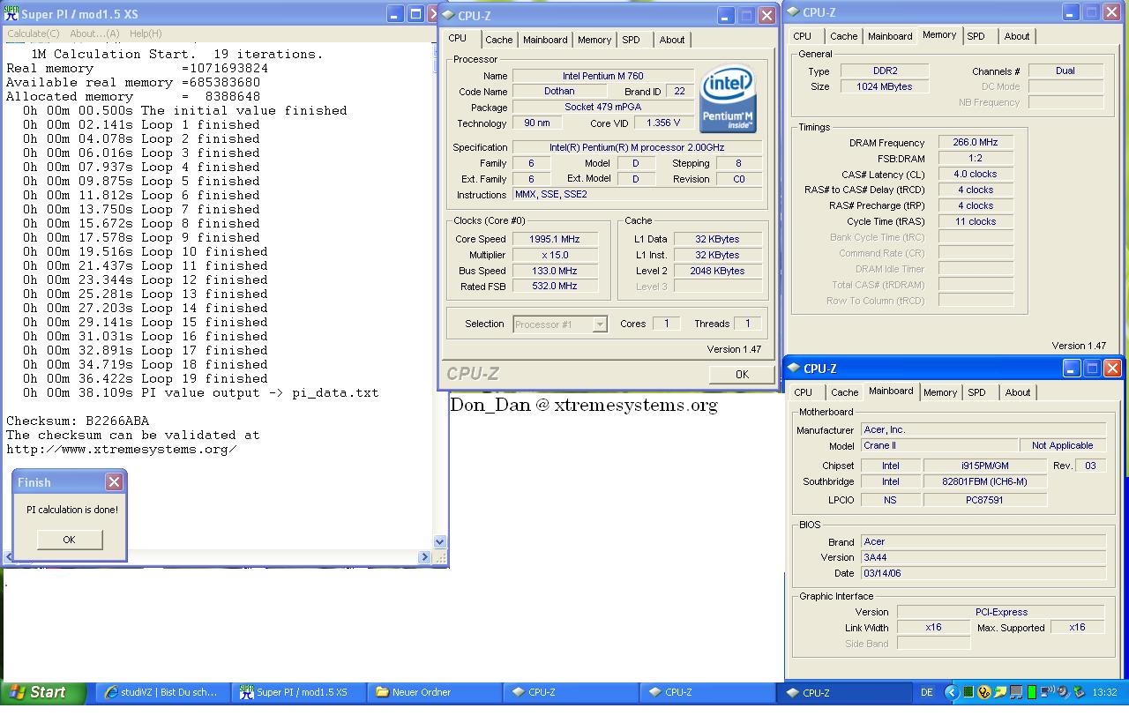Click the memory Type field DDR2

[x=883, y=71]
